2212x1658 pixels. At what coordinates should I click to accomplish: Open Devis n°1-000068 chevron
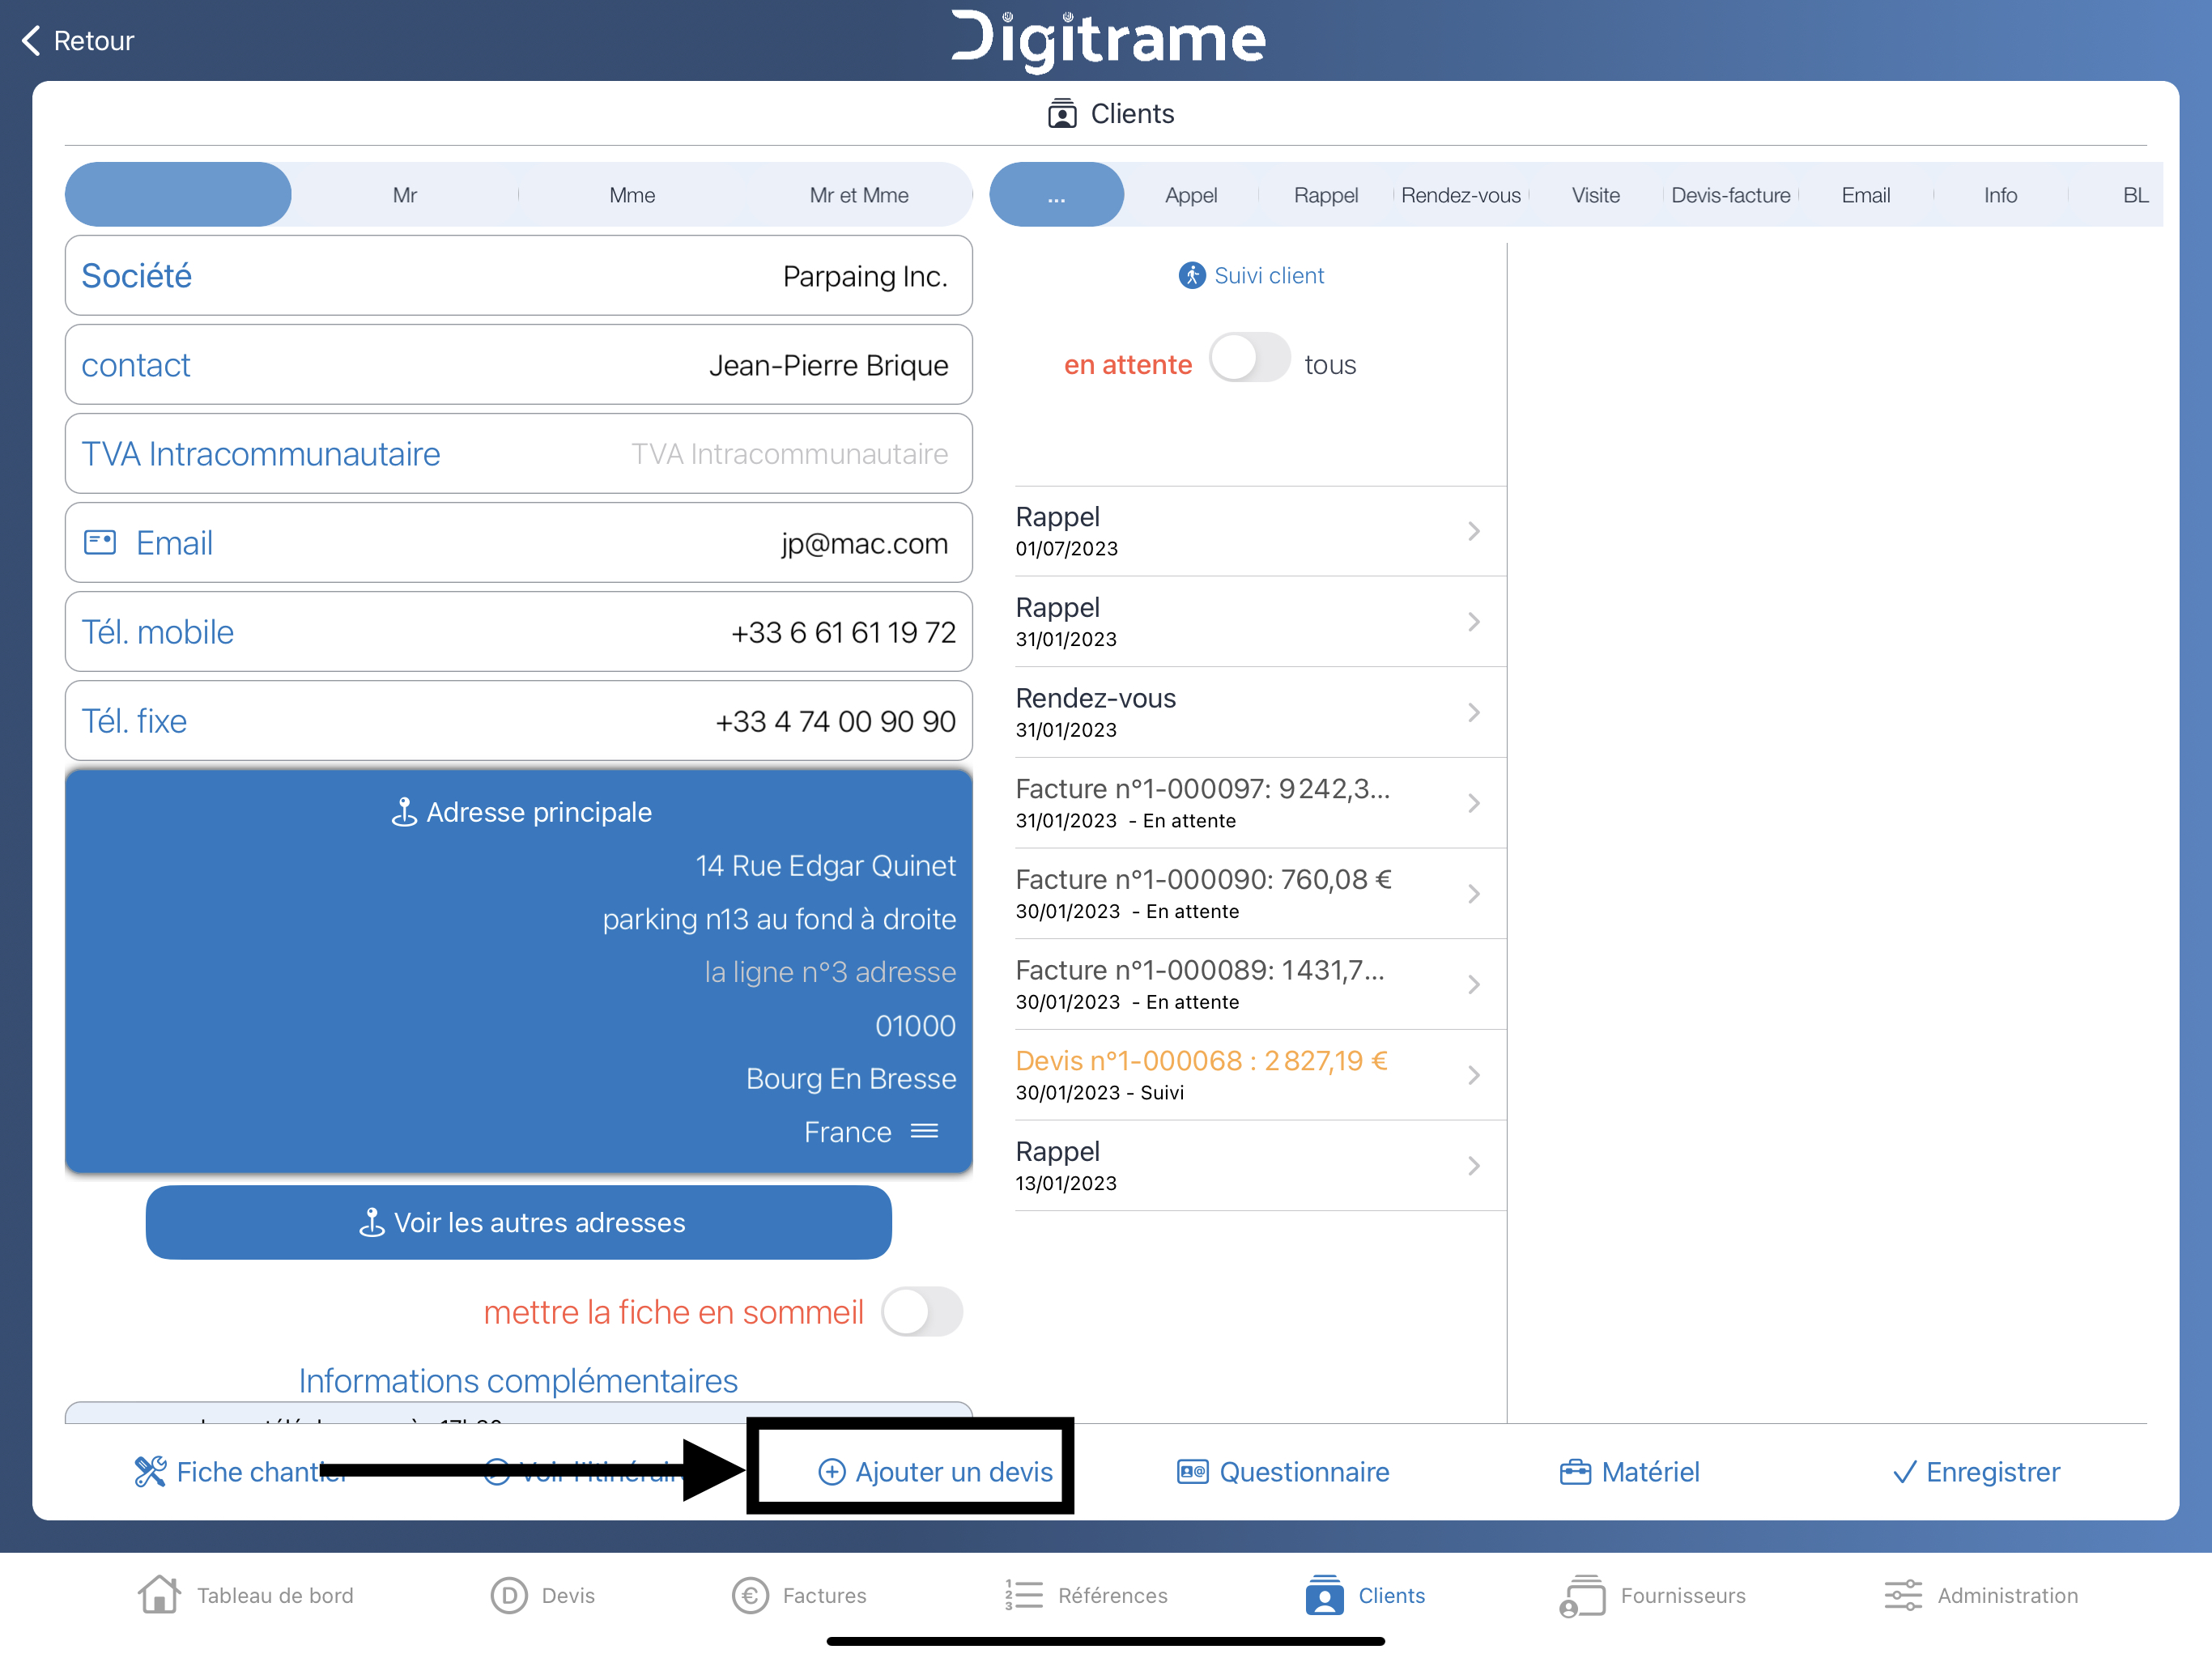[1474, 1075]
